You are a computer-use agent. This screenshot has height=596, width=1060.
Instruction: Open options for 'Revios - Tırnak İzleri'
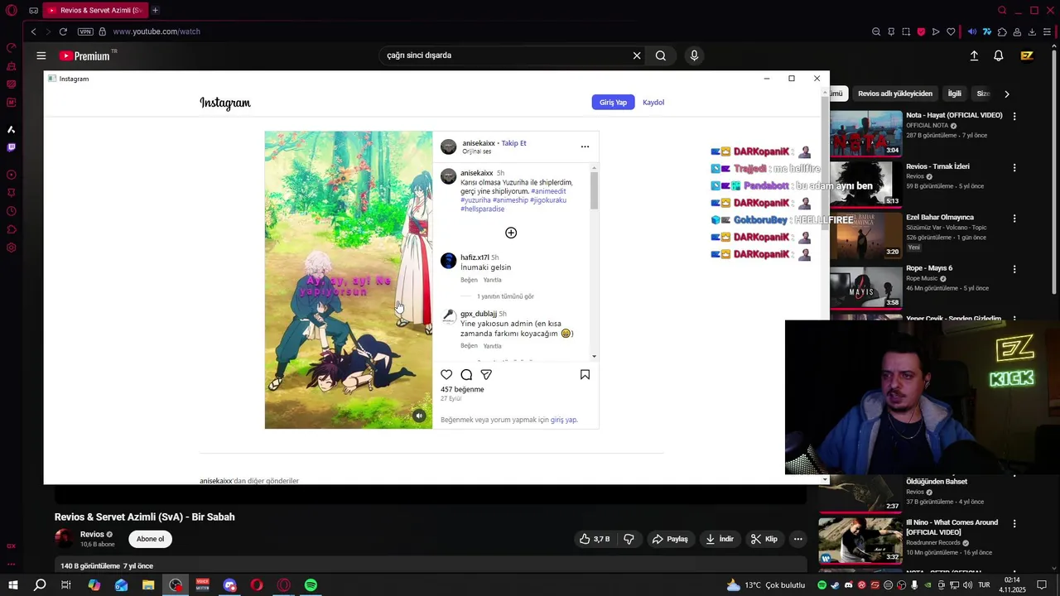[x=1014, y=167]
